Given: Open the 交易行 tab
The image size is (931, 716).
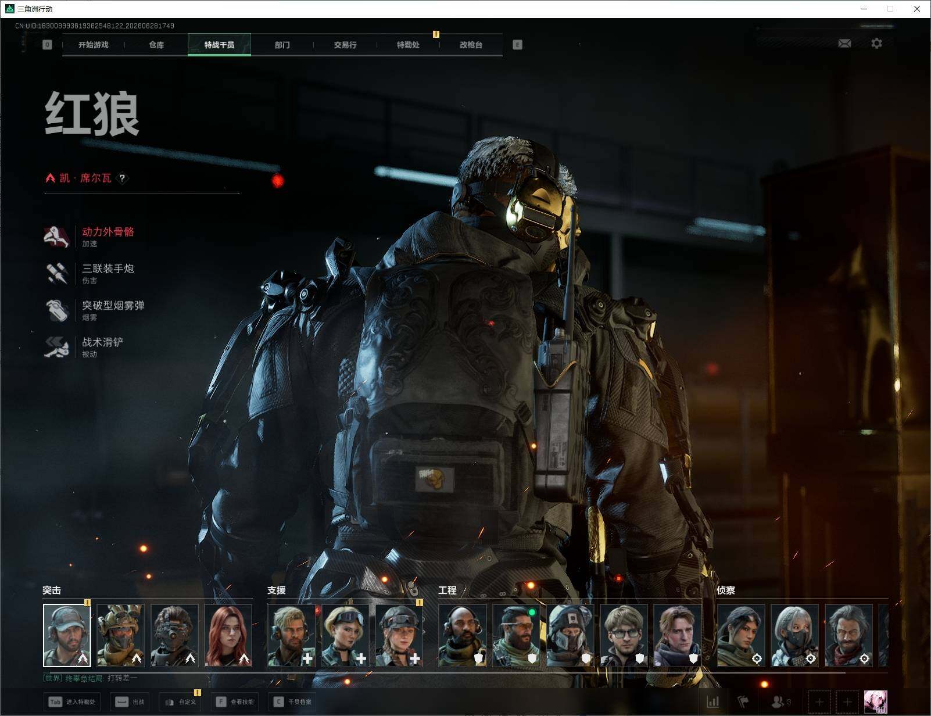Looking at the screenshot, I should [345, 45].
